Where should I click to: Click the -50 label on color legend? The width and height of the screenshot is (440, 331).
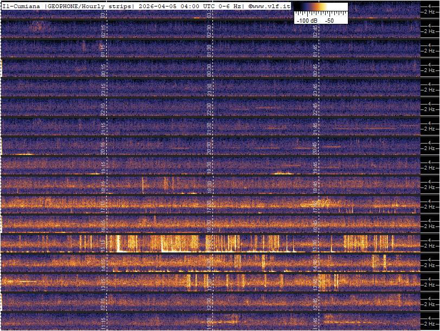point(329,20)
